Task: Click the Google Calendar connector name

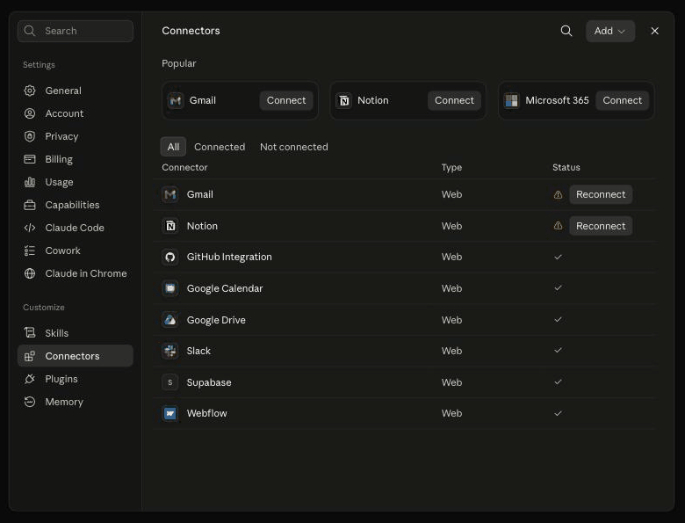Action: [225, 288]
